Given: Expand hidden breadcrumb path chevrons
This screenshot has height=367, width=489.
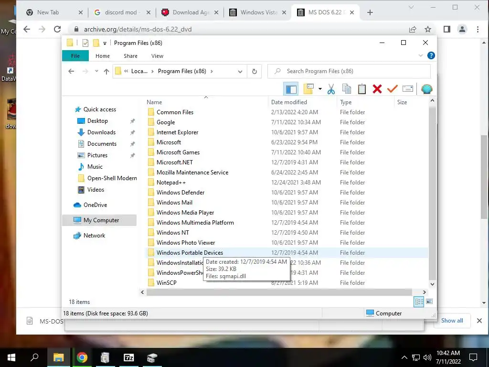Looking at the screenshot, I should pyautogui.click(x=126, y=71).
